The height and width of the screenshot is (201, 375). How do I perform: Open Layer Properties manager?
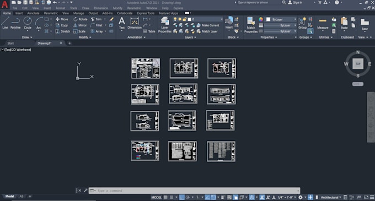pyautogui.click(x=165, y=25)
